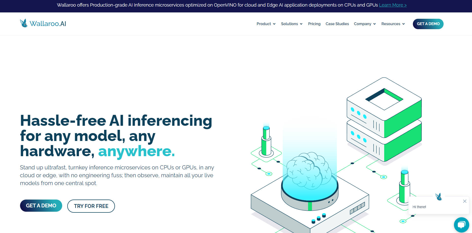Expand the Solutions dropdown chevron

click(301, 24)
